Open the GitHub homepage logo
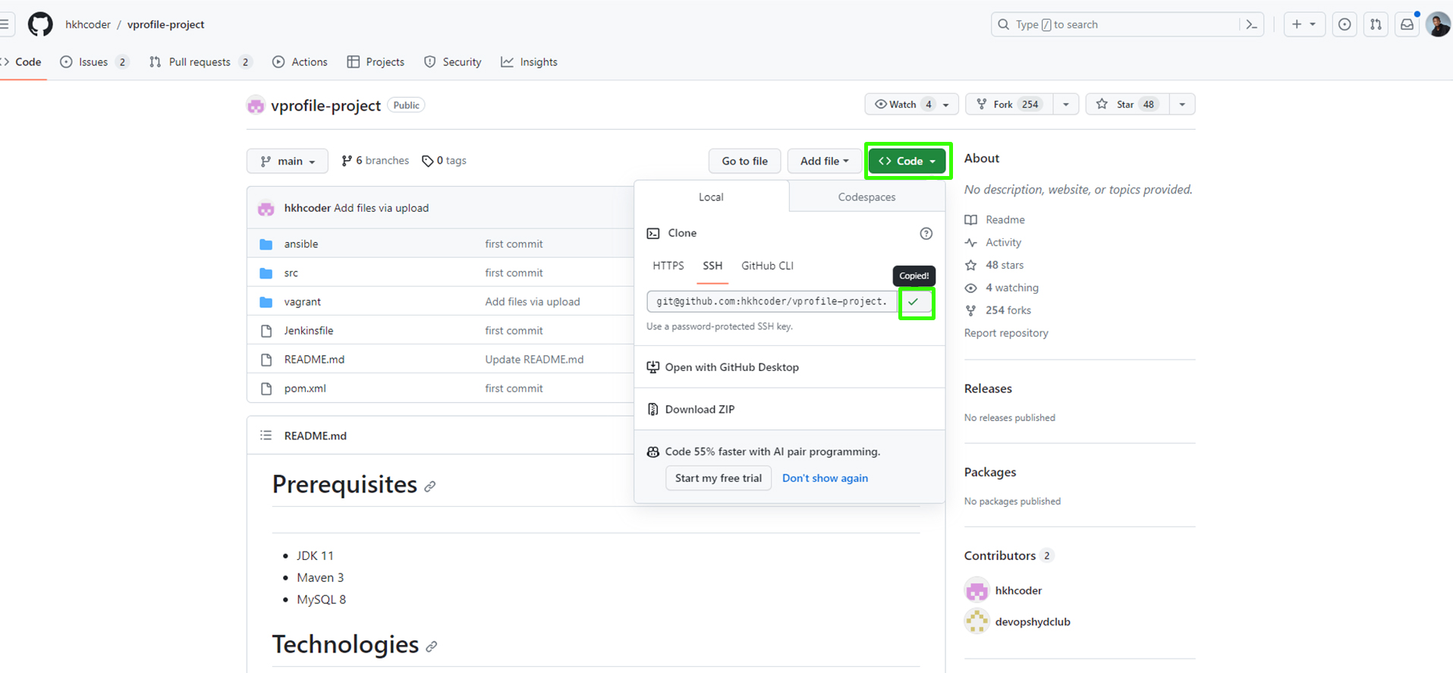Screen dimensions: 1453x673 40,24
